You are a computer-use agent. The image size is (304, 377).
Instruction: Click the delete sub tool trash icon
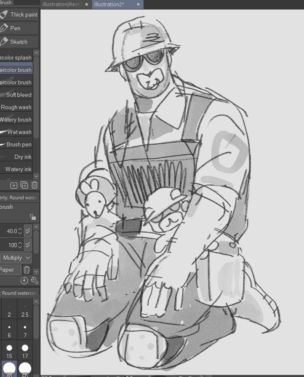(35, 185)
